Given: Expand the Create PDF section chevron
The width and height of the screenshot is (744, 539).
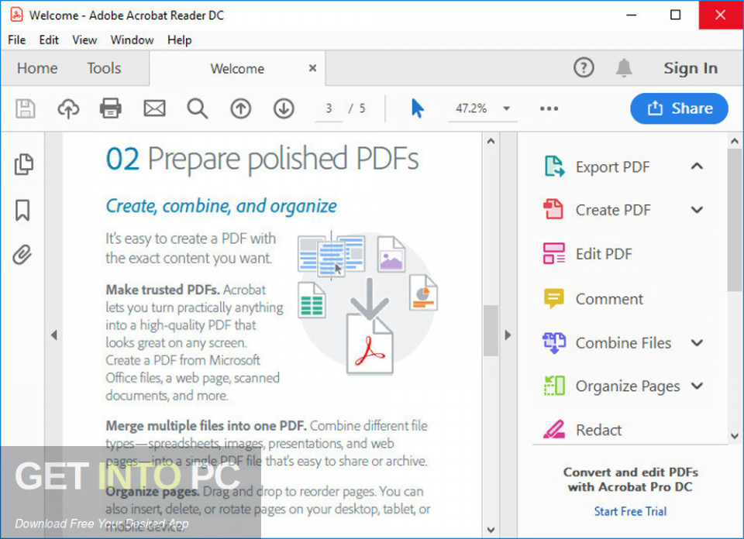Looking at the screenshot, I should coord(697,210).
